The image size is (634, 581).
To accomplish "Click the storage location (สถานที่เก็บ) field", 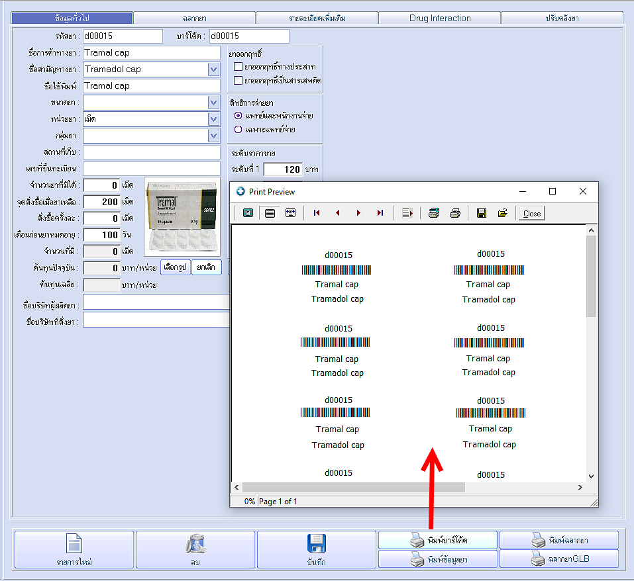I will [x=152, y=152].
